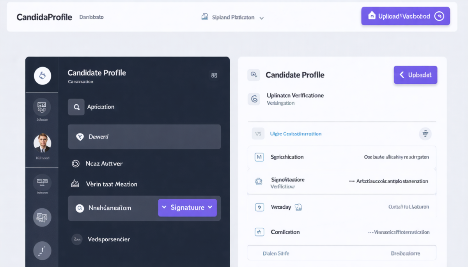Screen dimensions: 468x267
Task: Click the search icon left of right Candidate Profile
Action: click(x=253, y=75)
